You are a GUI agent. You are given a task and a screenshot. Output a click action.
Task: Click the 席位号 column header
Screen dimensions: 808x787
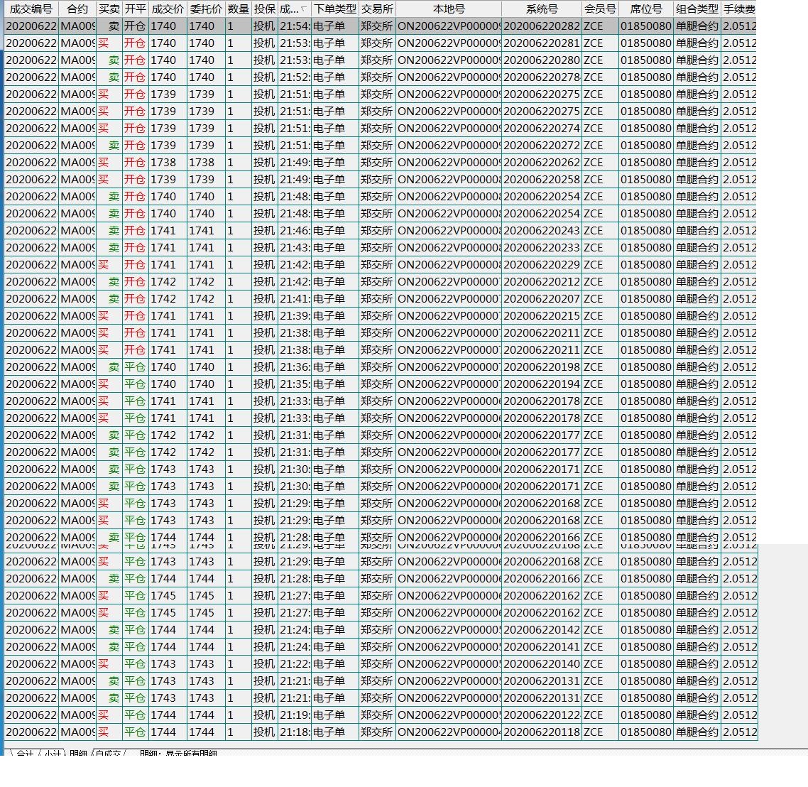646,9
